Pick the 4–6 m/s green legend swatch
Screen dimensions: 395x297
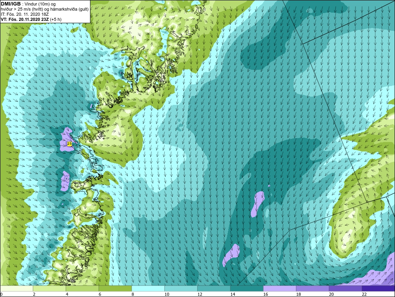point(83,288)
